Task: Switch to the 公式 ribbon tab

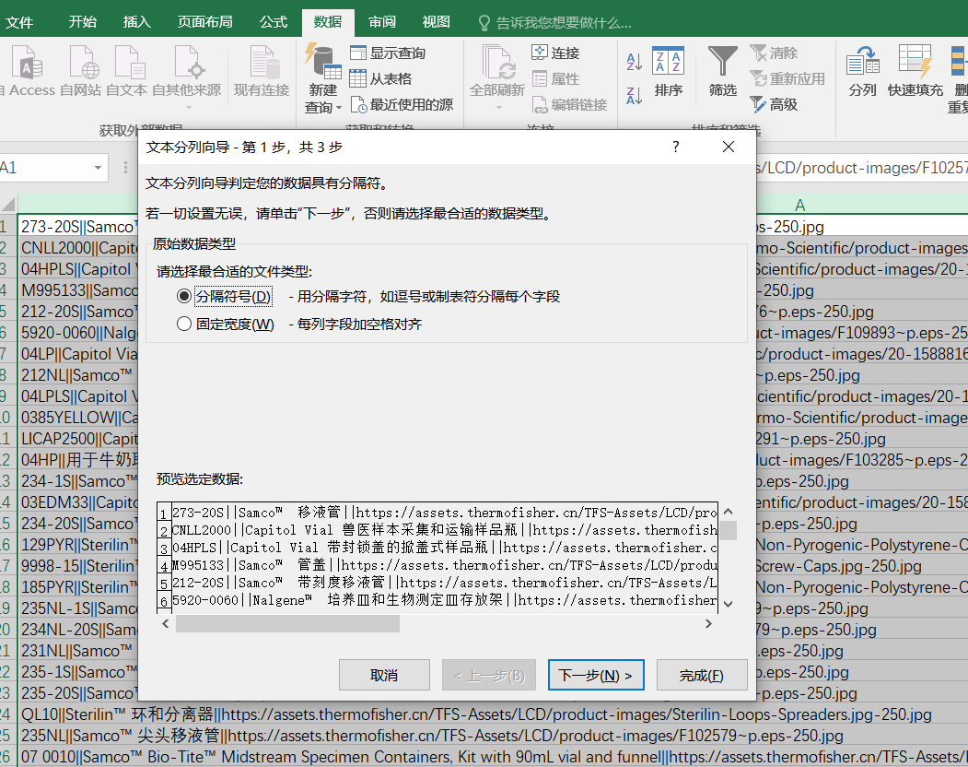Action: coord(273,21)
